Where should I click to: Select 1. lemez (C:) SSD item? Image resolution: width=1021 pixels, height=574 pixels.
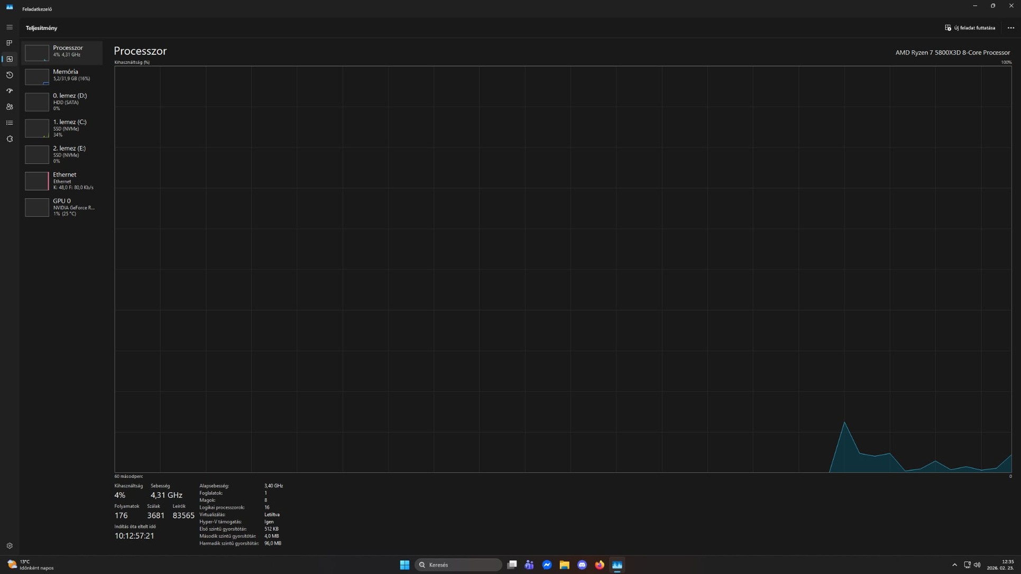[x=62, y=128]
